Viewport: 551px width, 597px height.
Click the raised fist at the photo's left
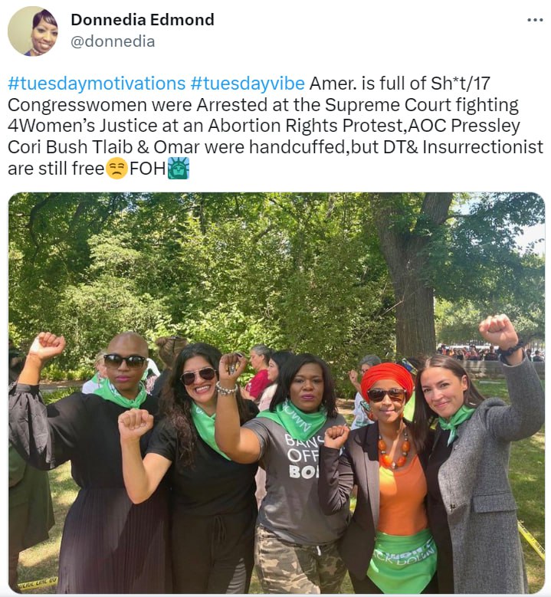coord(48,346)
